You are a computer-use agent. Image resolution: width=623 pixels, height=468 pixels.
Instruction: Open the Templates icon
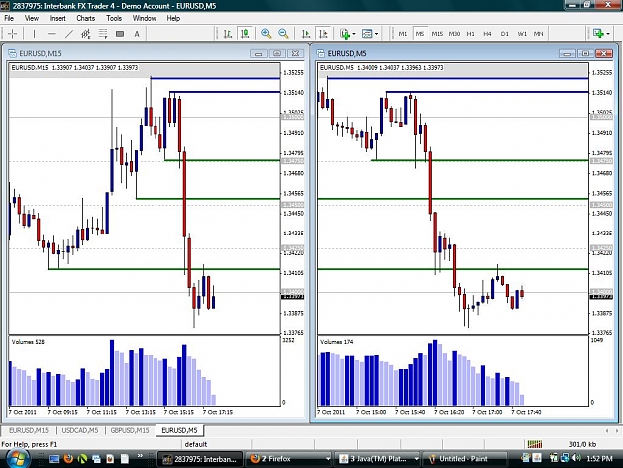[x=367, y=34]
